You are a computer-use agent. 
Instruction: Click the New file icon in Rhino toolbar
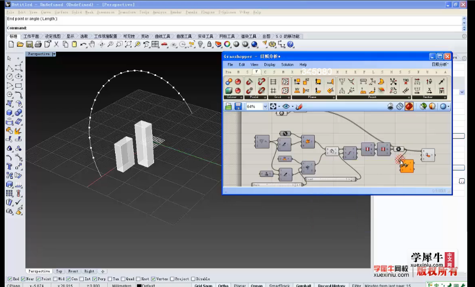pos(11,45)
